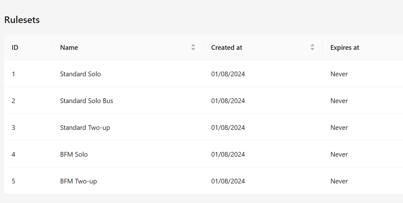The image size is (403, 203).
Task: Select the BFM Two-up ruleset name
Action: (x=78, y=181)
